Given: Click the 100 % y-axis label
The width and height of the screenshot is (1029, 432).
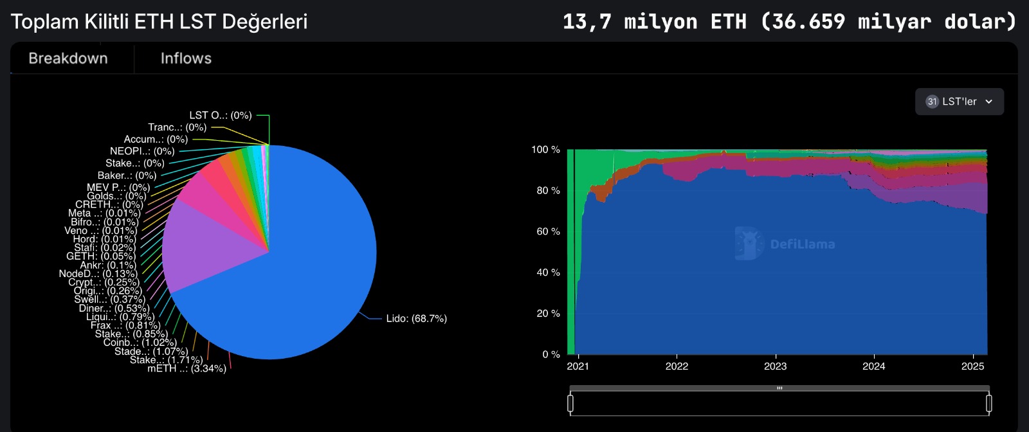Looking at the screenshot, I should pos(545,150).
